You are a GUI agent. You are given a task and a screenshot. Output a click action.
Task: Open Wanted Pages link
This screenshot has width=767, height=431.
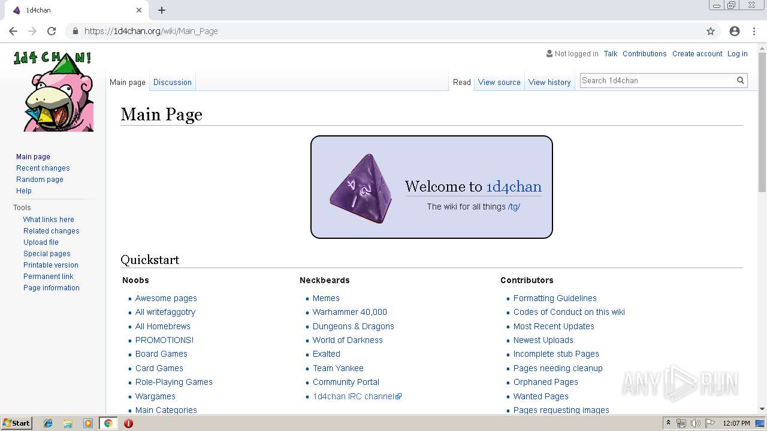[541, 396]
